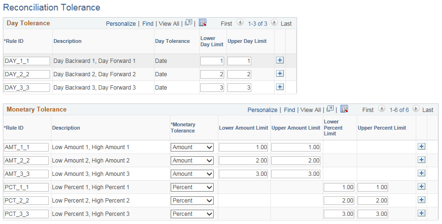The width and height of the screenshot is (442, 224).
Task: Focus the Rule ID field DAY_2_2
Action: pos(27,74)
